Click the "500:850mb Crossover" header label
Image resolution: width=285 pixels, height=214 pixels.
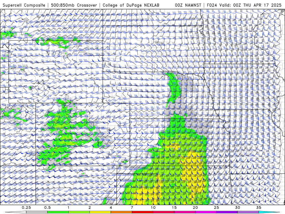click(74, 5)
